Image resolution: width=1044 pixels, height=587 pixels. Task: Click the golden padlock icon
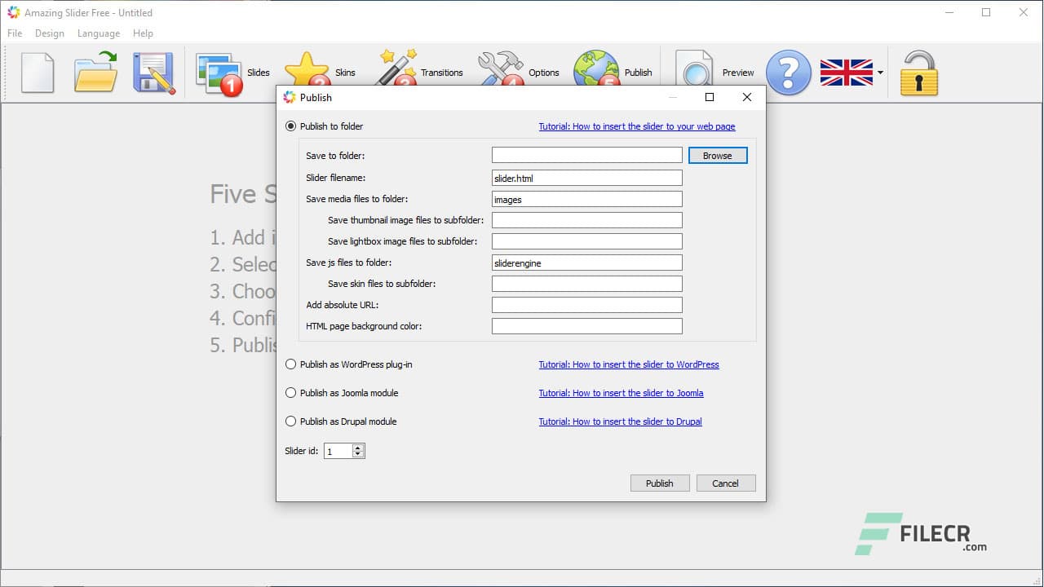coord(918,73)
